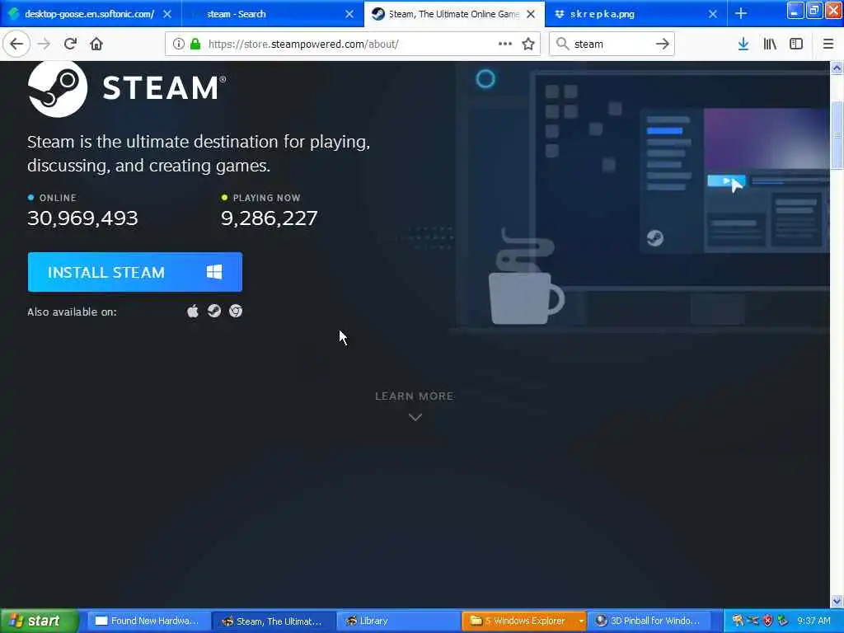Go back with the browser back arrow
The width and height of the screenshot is (844, 633).
point(16,44)
